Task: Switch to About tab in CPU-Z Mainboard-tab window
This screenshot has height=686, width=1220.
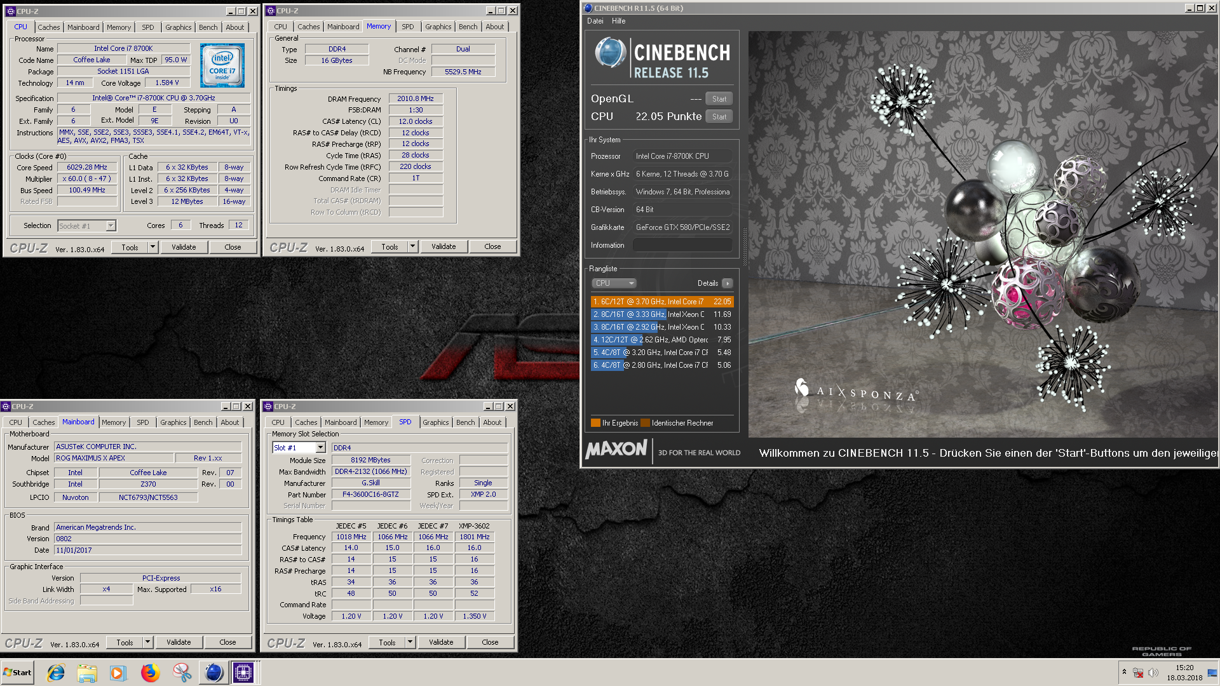Action: click(x=230, y=422)
